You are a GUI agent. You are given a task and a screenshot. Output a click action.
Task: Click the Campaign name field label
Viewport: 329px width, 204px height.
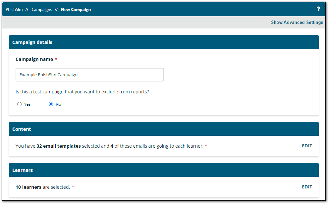pyautogui.click(x=34, y=59)
